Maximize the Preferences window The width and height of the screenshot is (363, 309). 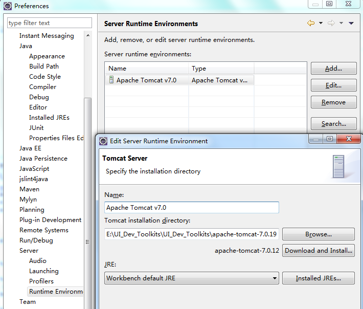(329, 4)
